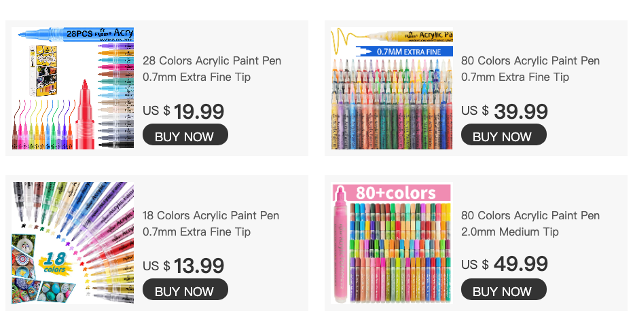The width and height of the screenshot is (633, 330).
Task: Click BUY NOW under the US $49.99 price
Action: pyautogui.click(x=503, y=291)
